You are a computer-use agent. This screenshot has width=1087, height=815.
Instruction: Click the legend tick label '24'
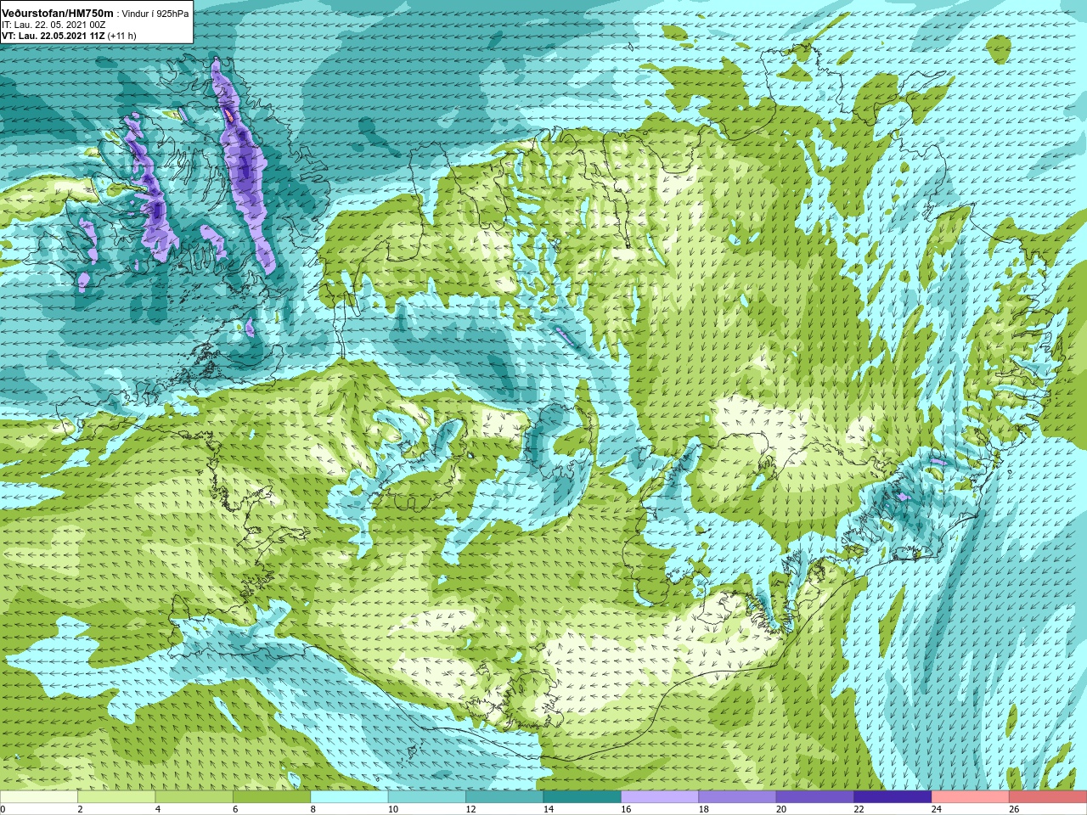pos(937,809)
